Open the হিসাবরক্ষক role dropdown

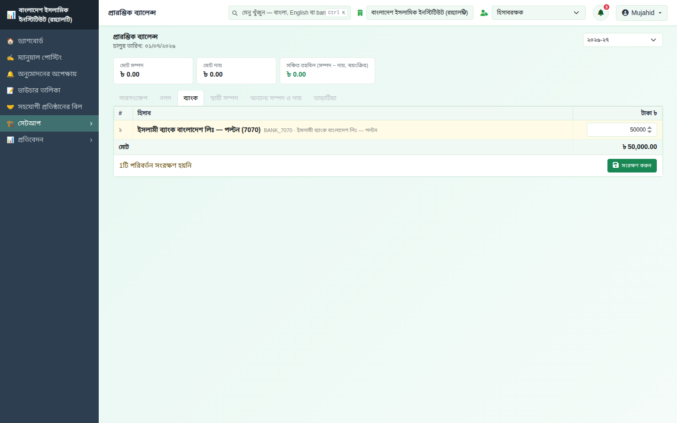tap(539, 13)
